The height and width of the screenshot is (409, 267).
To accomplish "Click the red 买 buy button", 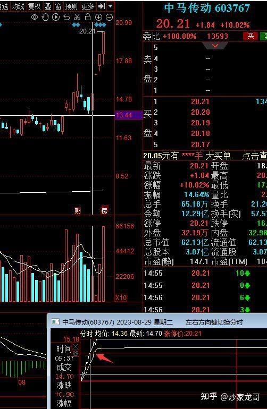I will [251, 36].
